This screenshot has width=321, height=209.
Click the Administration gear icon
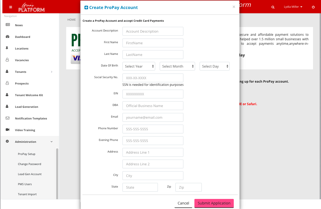pyautogui.click(x=7, y=141)
